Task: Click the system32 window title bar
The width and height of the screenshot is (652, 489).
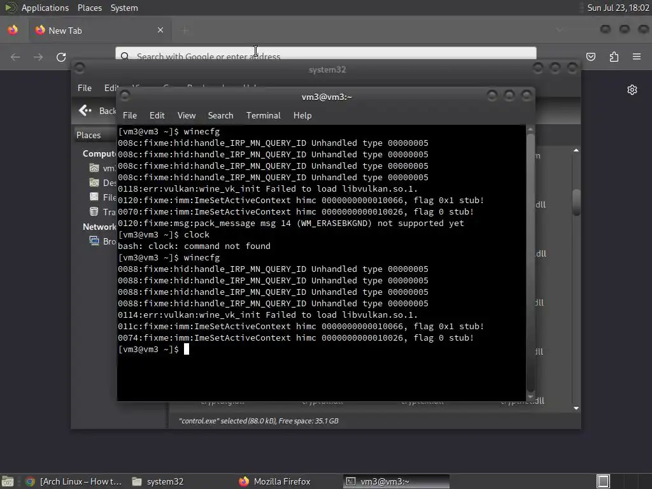Action: point(327,69)
